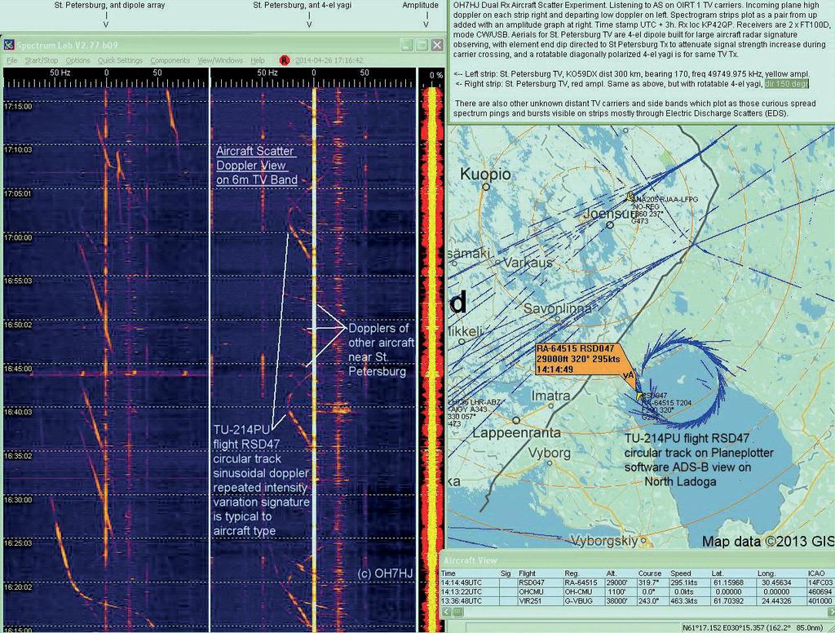Screen dimensions: 835x633
Task: Click the Varkaus city label on map
Action: (528, 263)
